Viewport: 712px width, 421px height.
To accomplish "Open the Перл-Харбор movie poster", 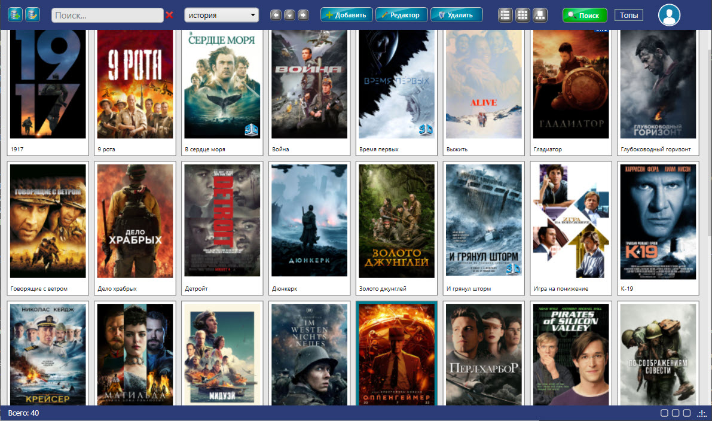I will (484, 355).
